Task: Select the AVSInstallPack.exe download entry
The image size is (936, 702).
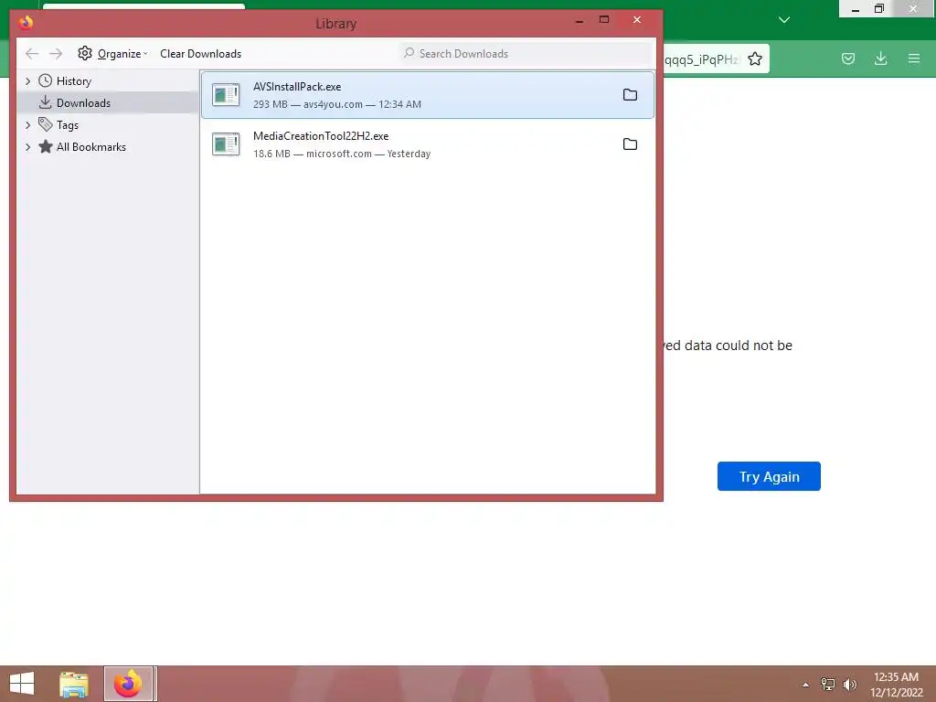Action: 428,95
